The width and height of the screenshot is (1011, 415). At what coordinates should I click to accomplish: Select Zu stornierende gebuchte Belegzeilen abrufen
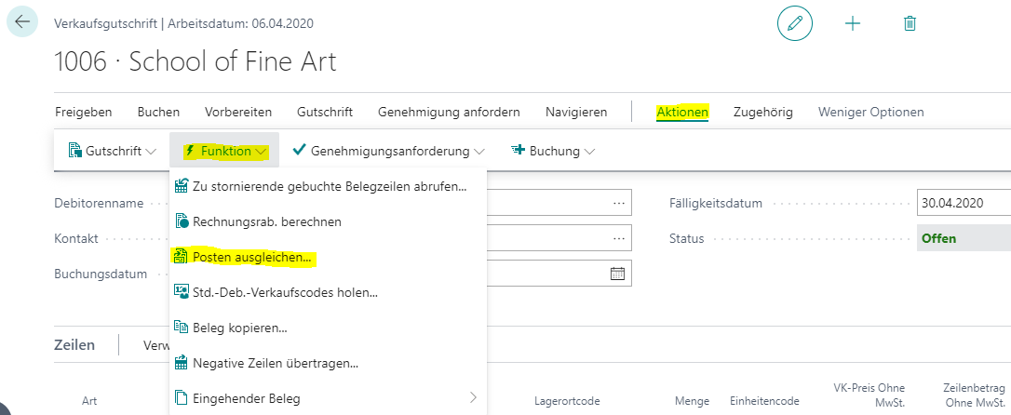tap(329, 186)
